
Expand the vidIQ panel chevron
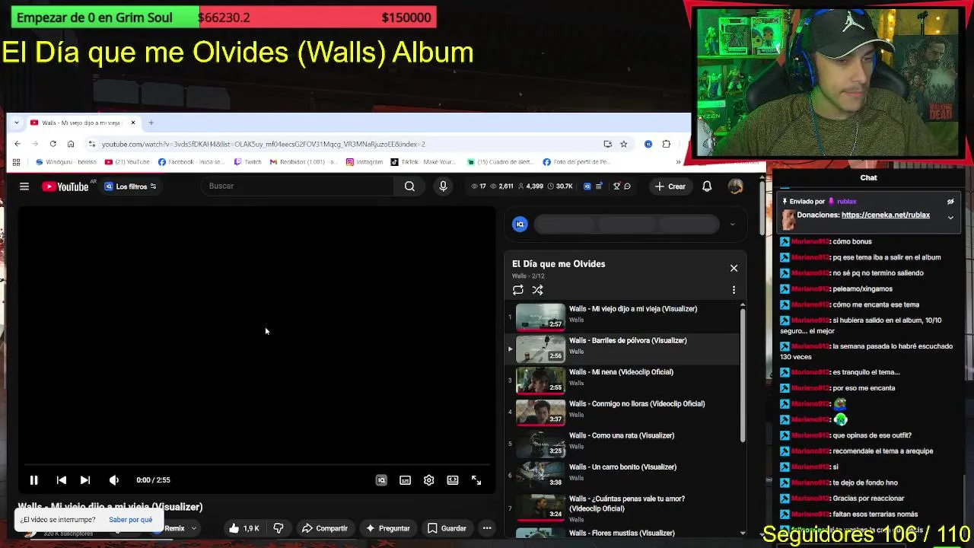coord(732,224)
